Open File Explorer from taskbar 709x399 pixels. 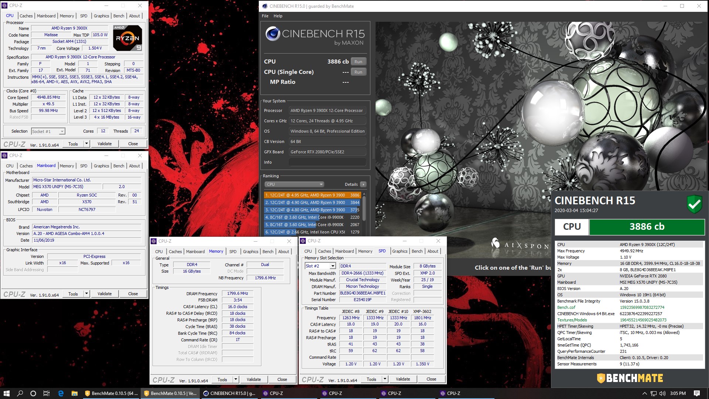pyautogui.click(x=74, y=393)
